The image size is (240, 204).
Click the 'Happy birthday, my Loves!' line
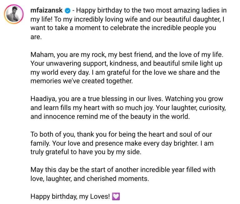pos(70,197)
